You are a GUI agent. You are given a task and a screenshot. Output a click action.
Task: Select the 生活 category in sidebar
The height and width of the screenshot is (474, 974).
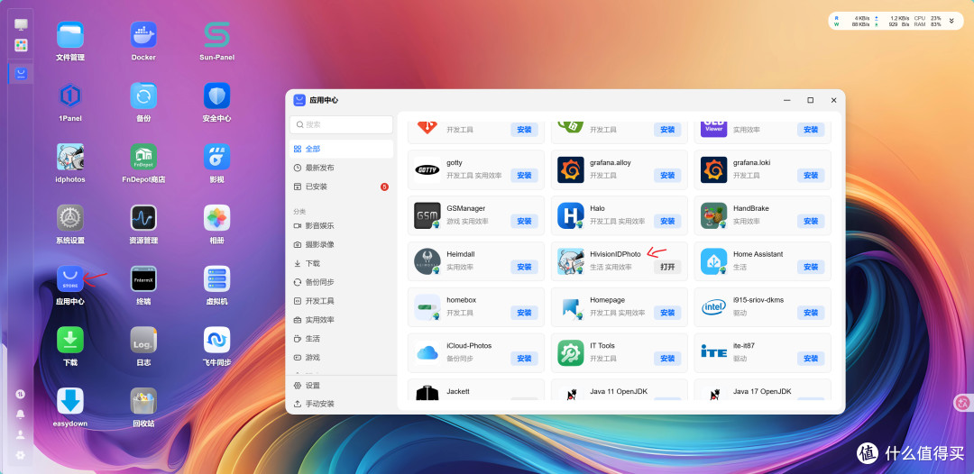pos(341,339)
